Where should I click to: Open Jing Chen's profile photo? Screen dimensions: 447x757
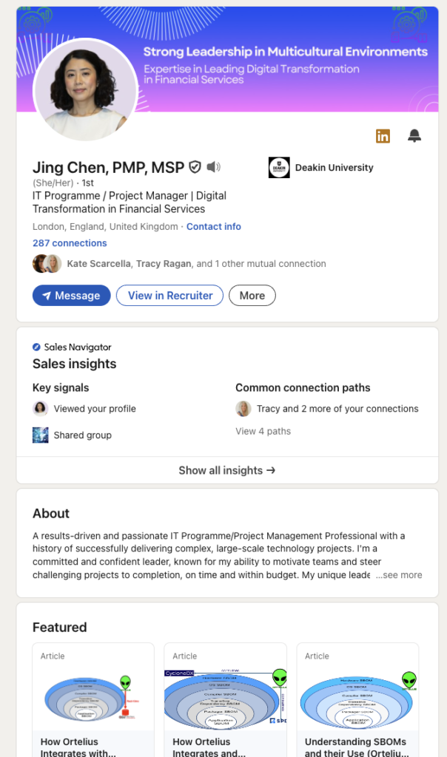pyautogui.click(x=86, y=90)
